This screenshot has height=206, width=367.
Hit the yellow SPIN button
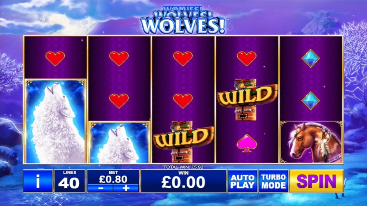tap(316, 181)
